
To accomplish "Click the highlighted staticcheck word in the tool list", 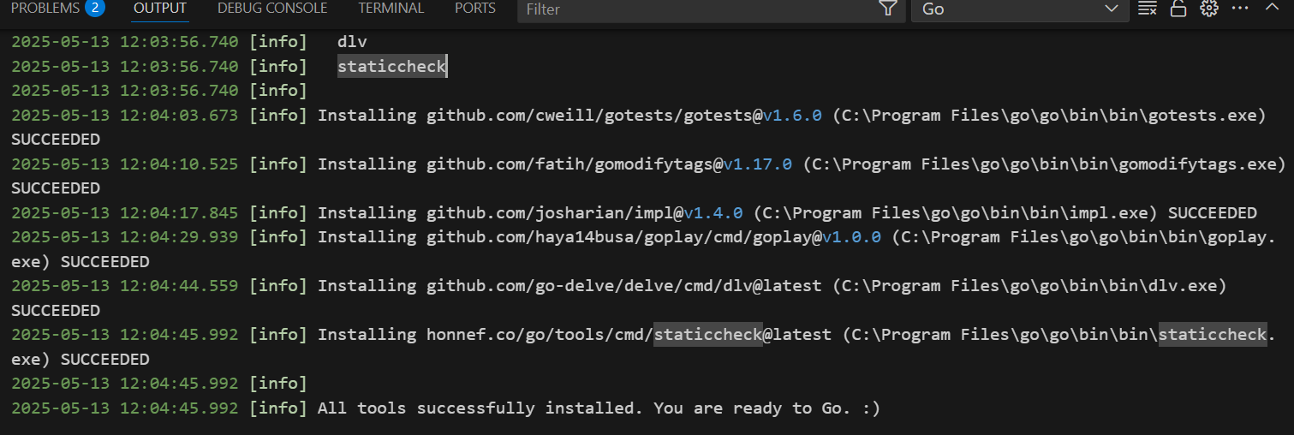I will pyautogui.click(x=392, y=66).
